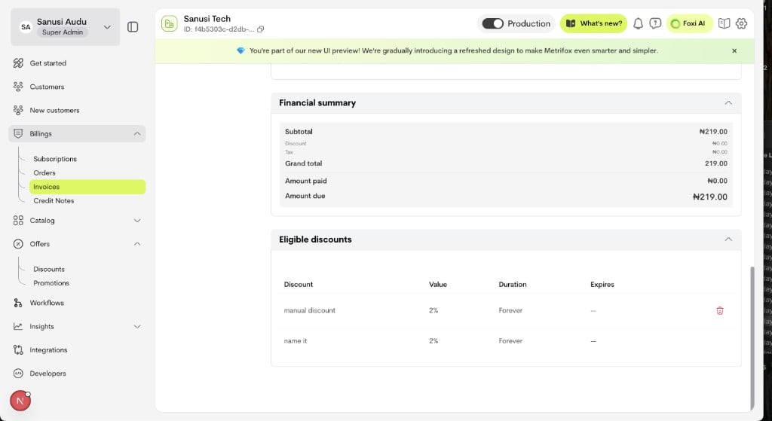Open the notifications bell
The image size is (772, 421).
click(x=638, y=23)
